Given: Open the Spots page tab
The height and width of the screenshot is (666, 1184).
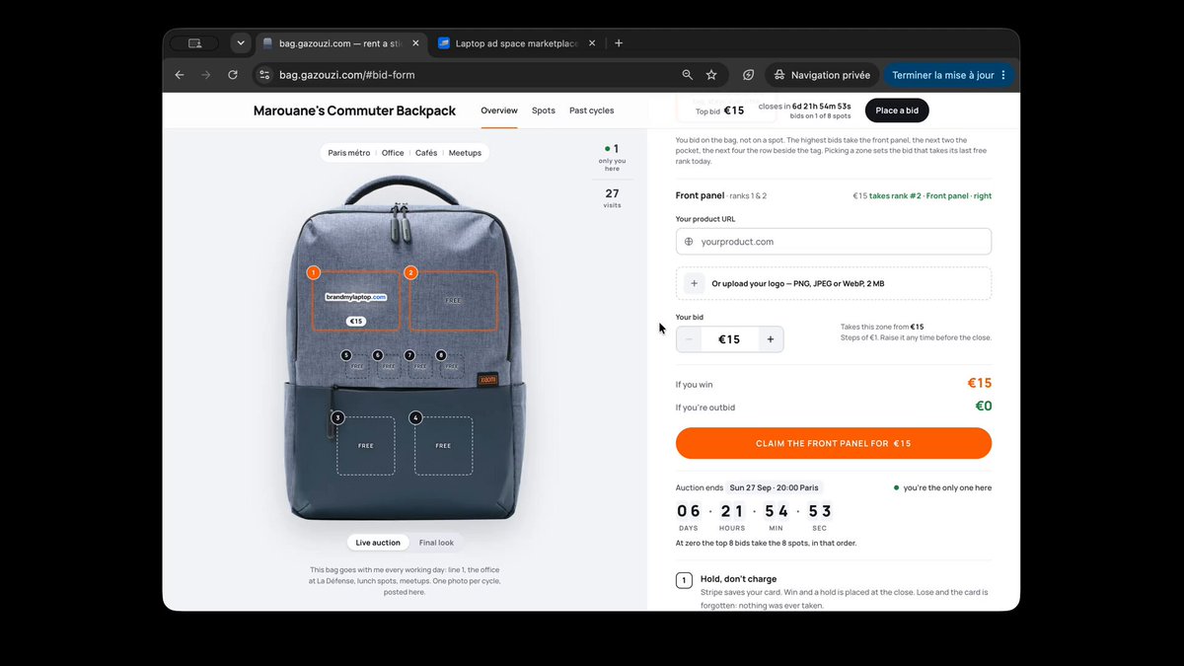Looking at the screenshot, I should click(544, 111).
